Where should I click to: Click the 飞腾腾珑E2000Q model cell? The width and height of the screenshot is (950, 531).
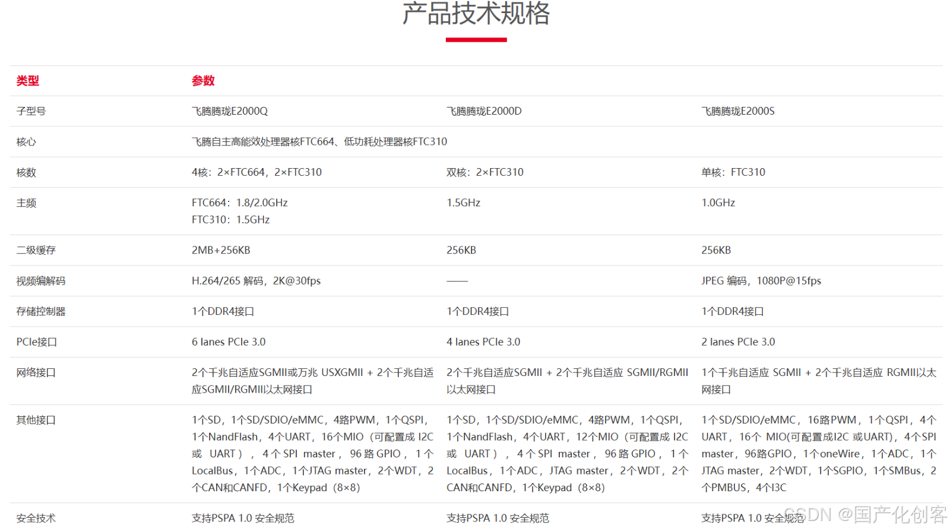(230, 111)
